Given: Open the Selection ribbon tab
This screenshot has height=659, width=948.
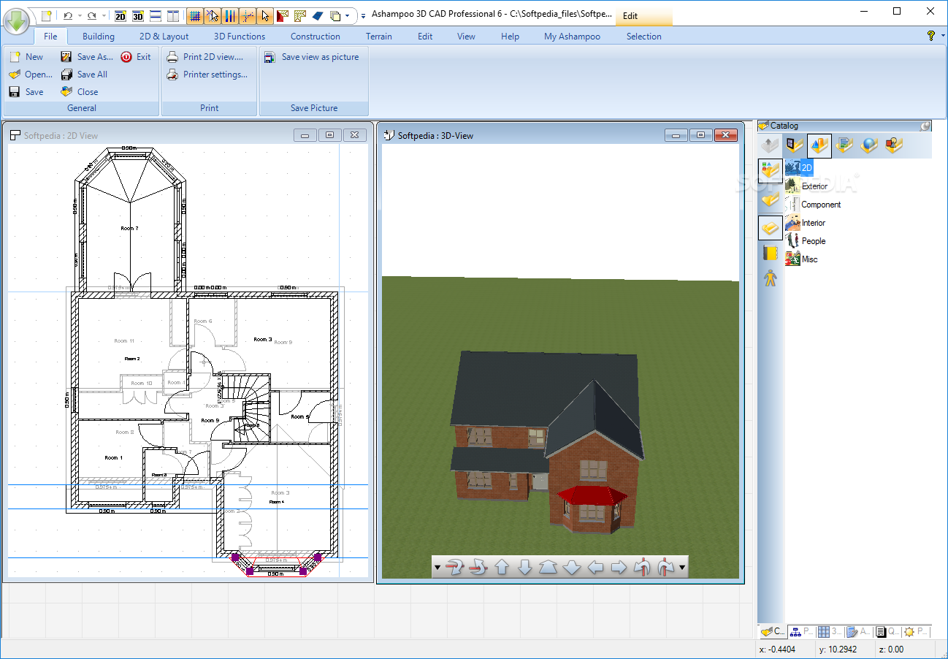Looking at the screenshot, I should click(644, 37).
